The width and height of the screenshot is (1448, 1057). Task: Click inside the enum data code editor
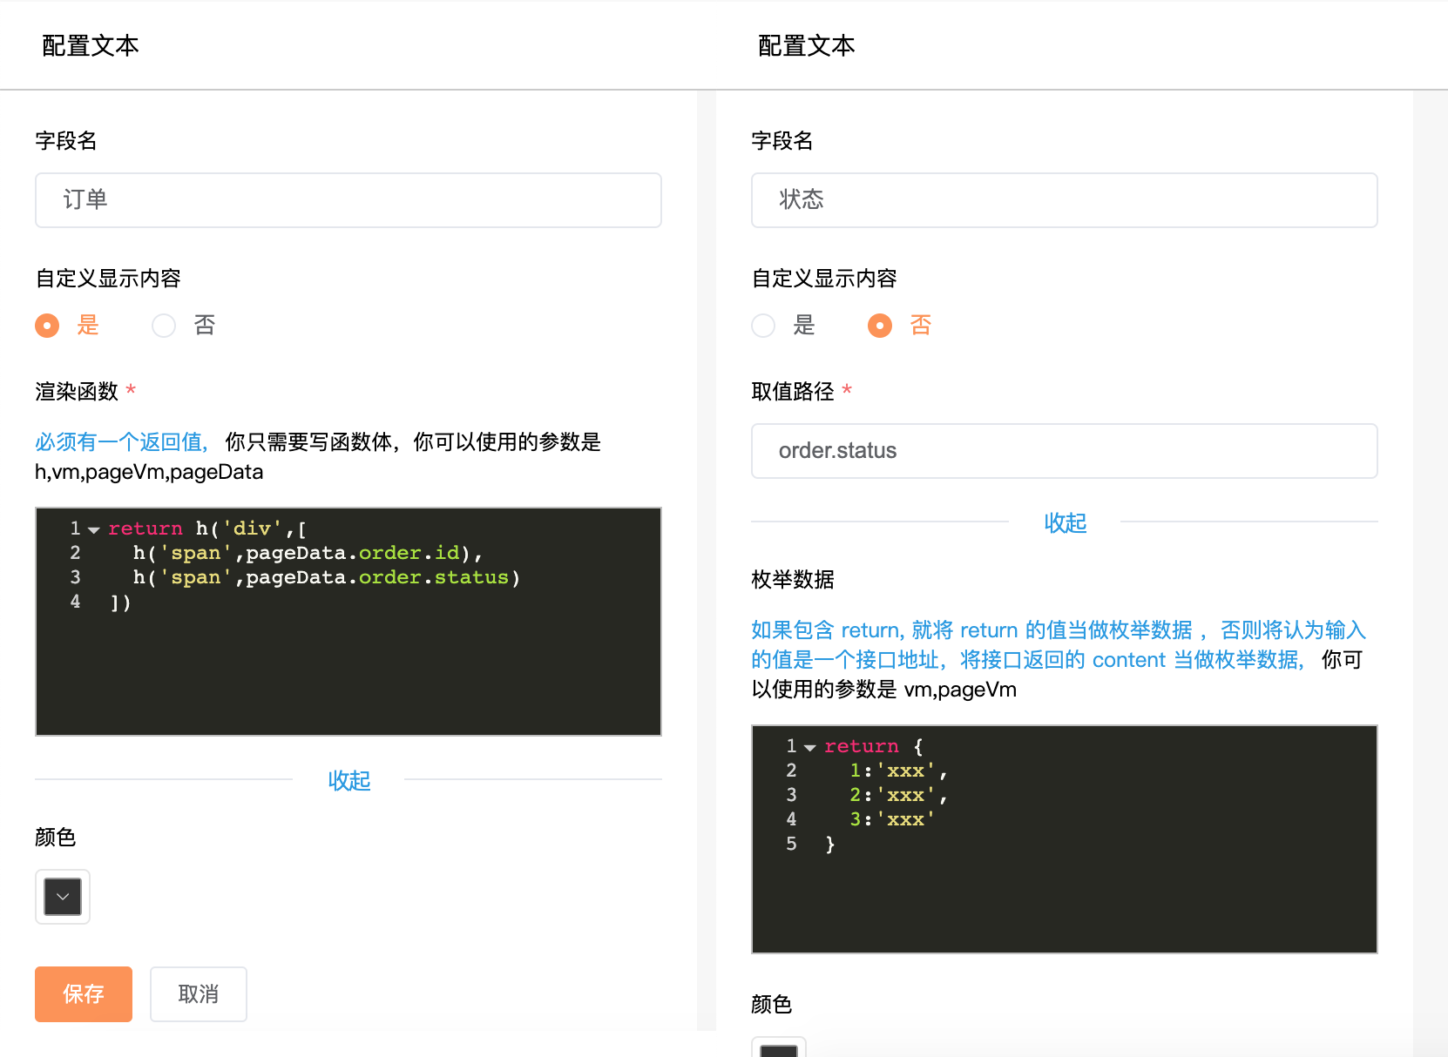coord(1065,839)
